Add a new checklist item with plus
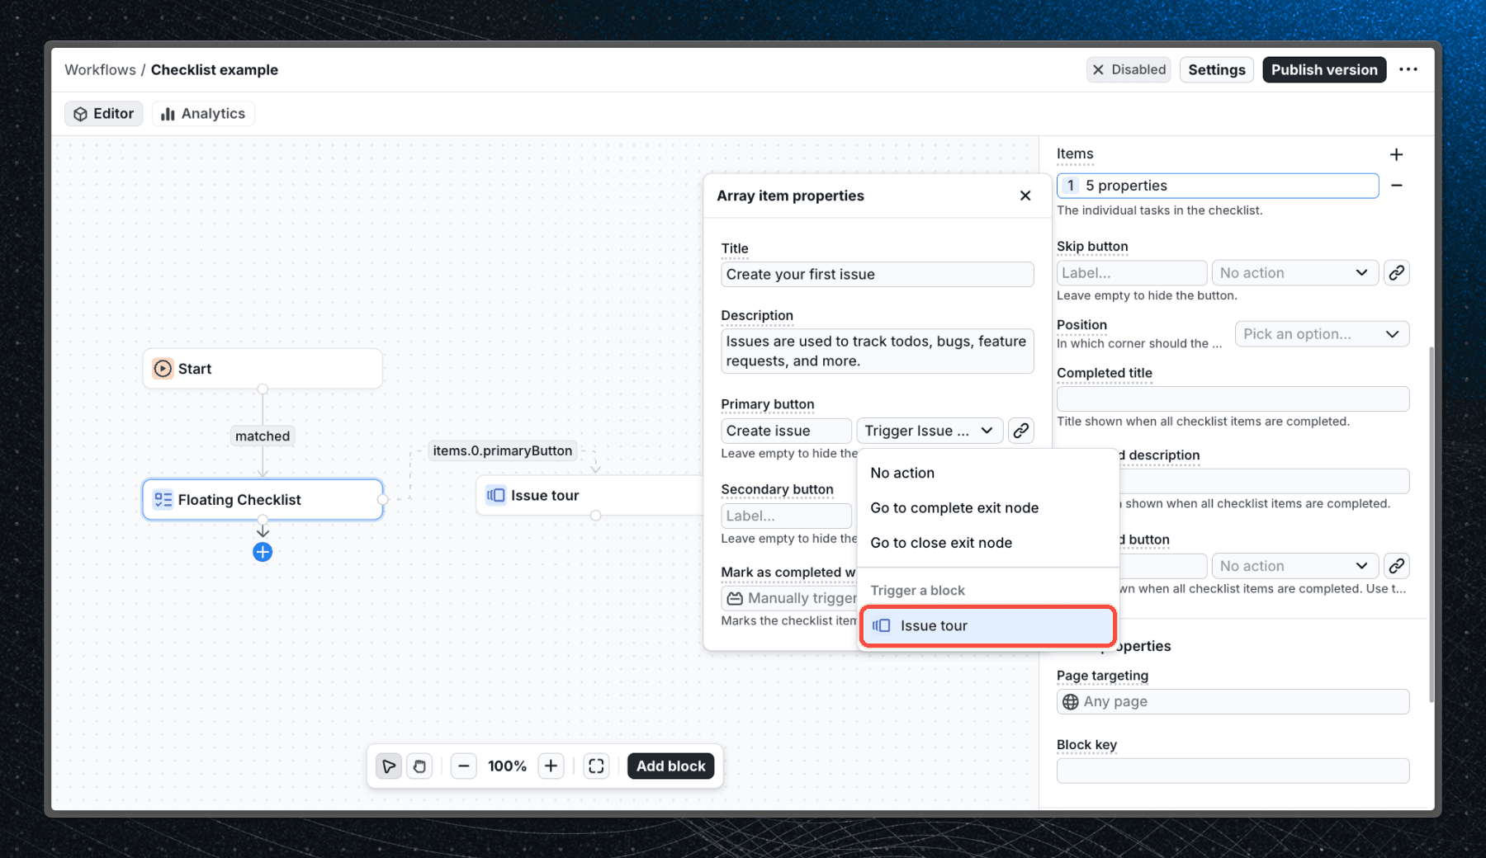Image resolution: width=1486 pixels, height=858 pixels. click(x=1396, y=154)
